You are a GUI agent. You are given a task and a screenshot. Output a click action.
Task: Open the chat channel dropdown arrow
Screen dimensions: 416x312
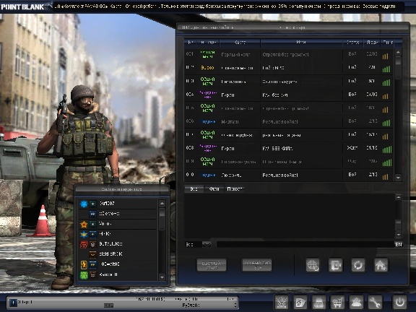[207, 244]
